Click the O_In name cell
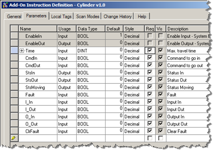The width and height of the screenshot is (213, 150). (38, 117)
